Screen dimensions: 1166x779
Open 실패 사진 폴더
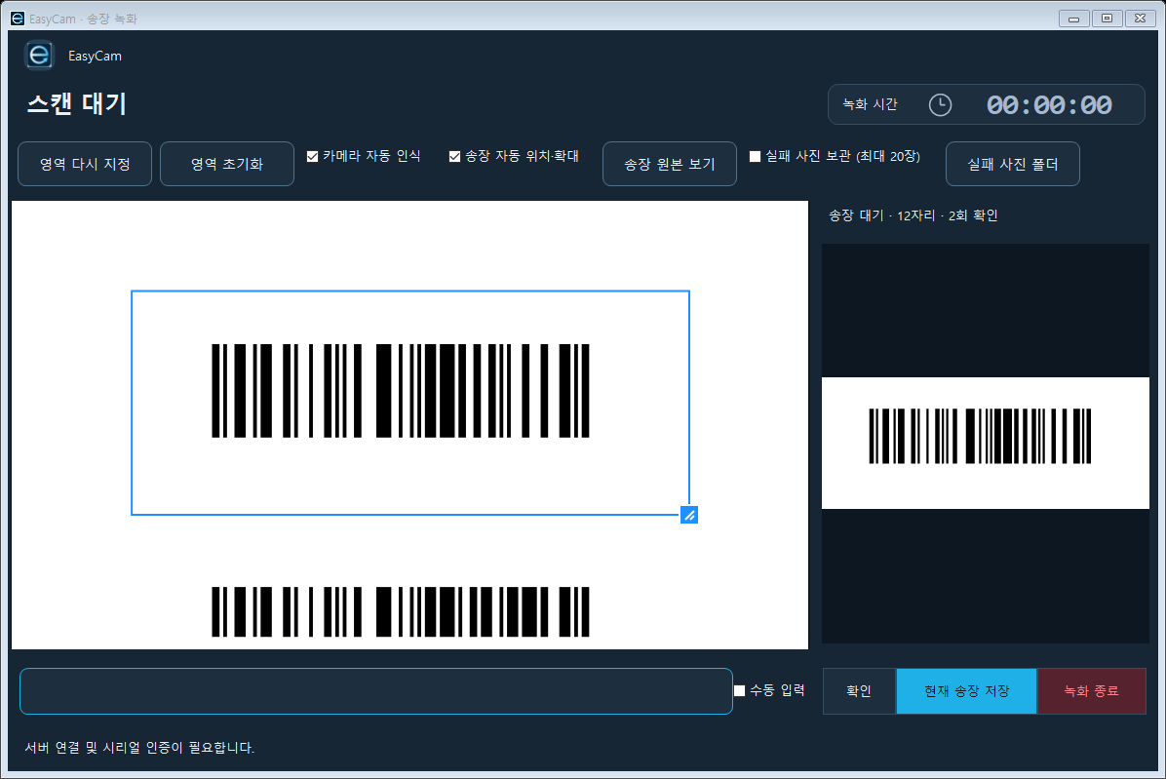pos(1012,164)
